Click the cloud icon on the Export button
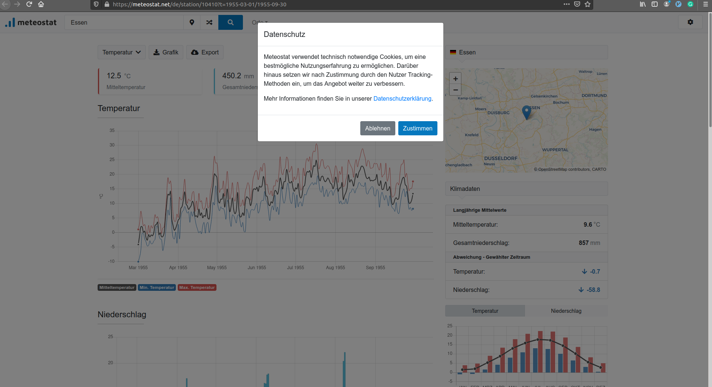This screenshot has width=712, height=387. click(195, 52)
